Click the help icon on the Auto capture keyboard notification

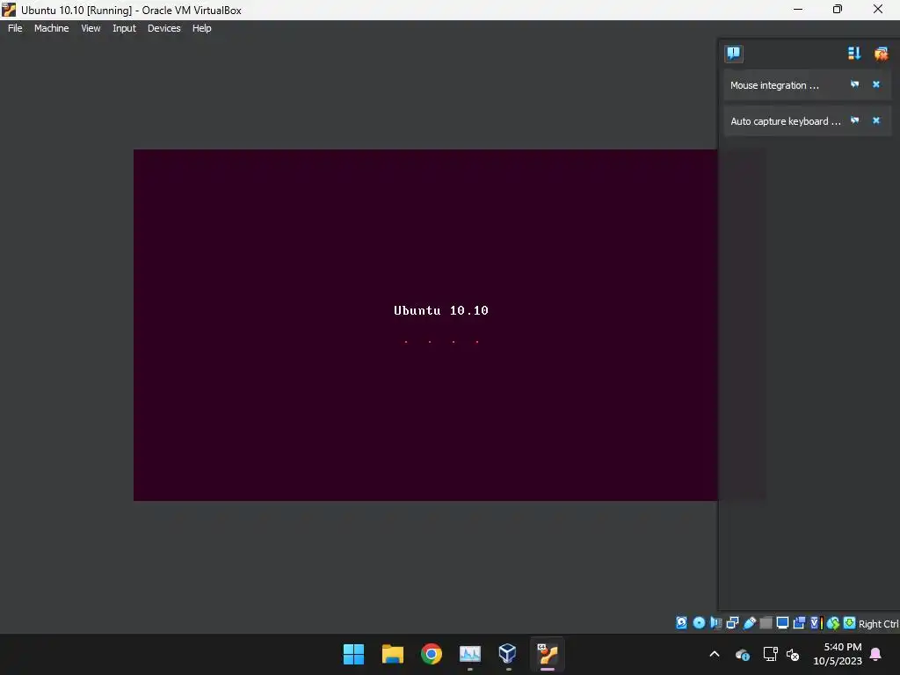pyautogui.click(x=854, y=120)
